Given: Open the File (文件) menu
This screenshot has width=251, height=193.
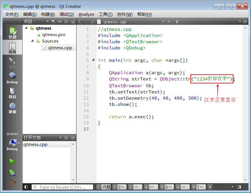Looking at the screenshot, I should (12, 14).
